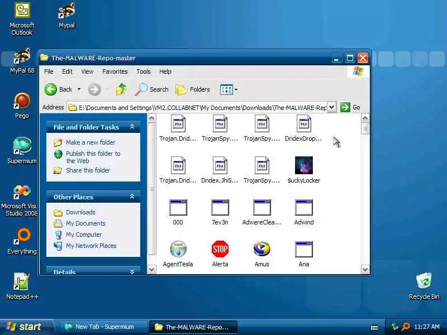The width and height of the screenshot is (447, 335).
Task: Select the 7ev3n executable icon
Action: click(220, 207)
